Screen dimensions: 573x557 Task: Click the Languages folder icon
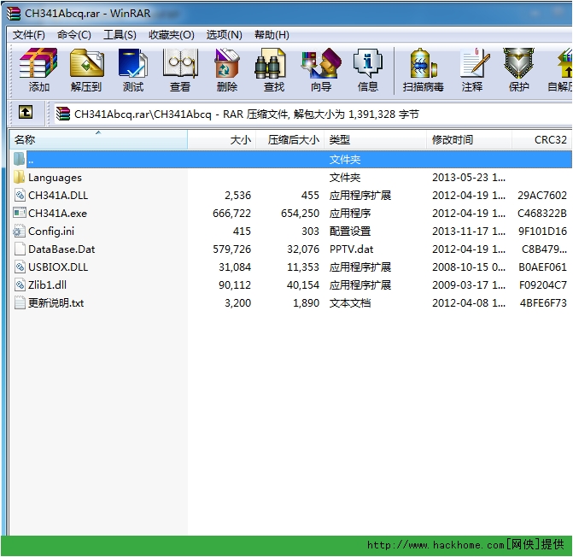(x=19, y=177)
